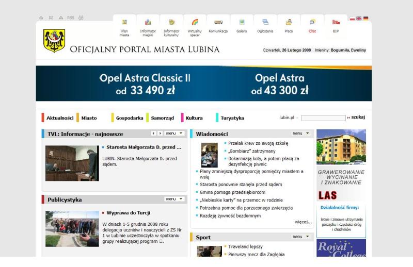
Task: Open menu dropdown in Sport panel
Action: [301, 237]
